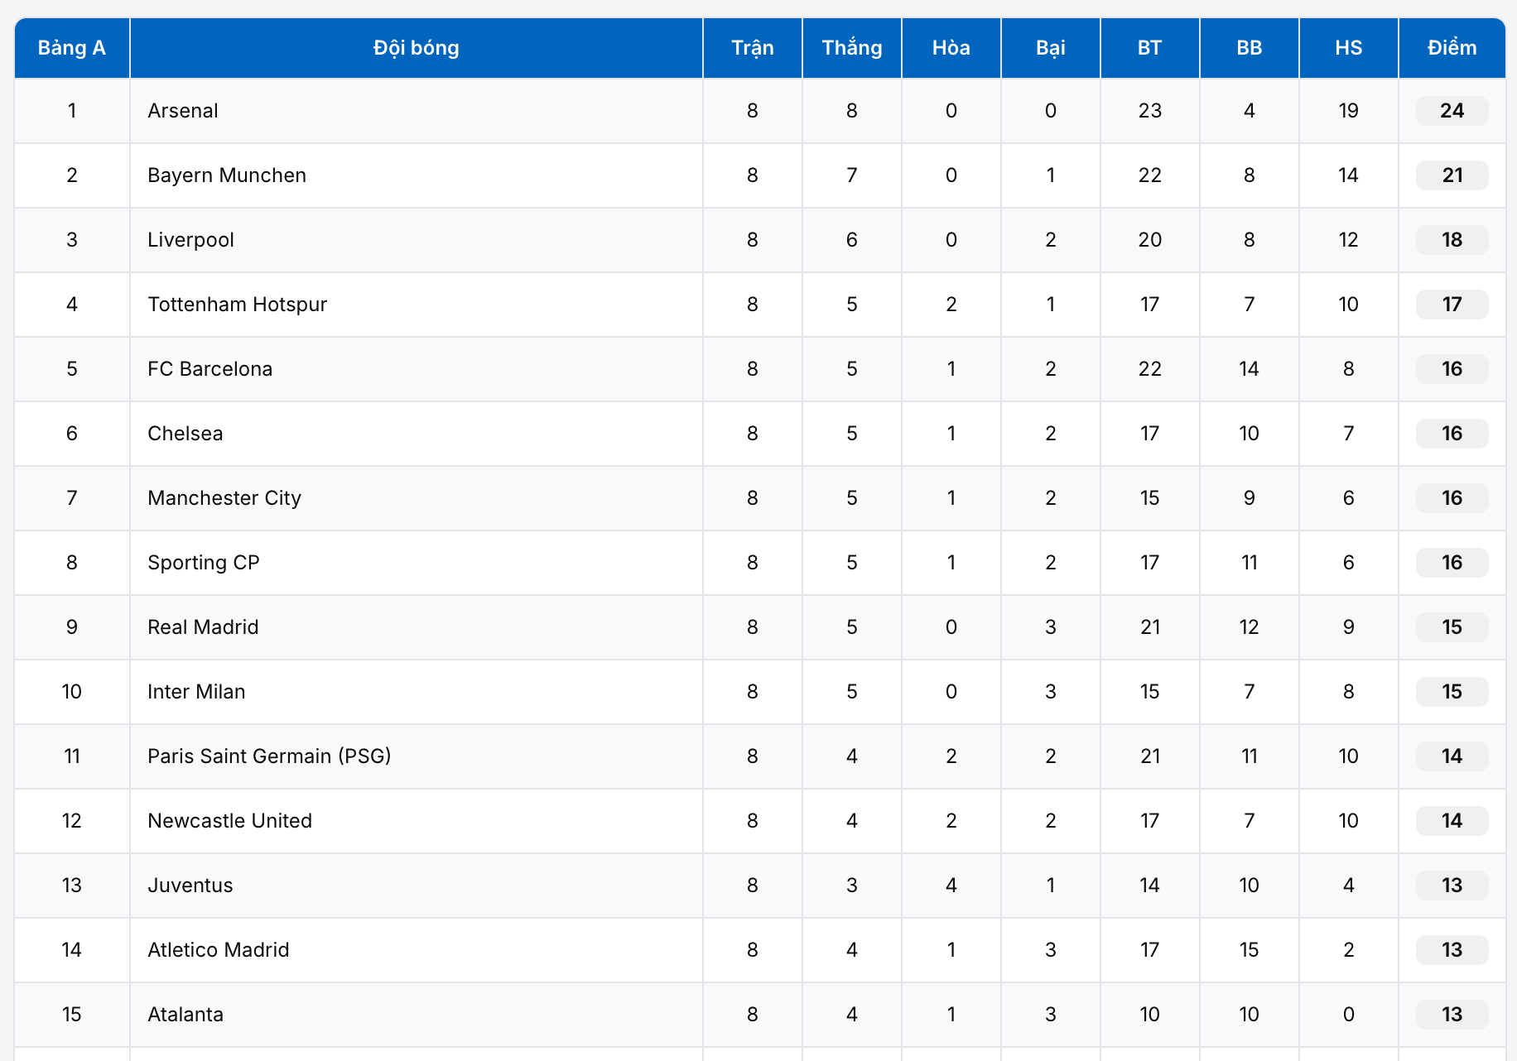Click the Bảng A header cell

[72, 48]
